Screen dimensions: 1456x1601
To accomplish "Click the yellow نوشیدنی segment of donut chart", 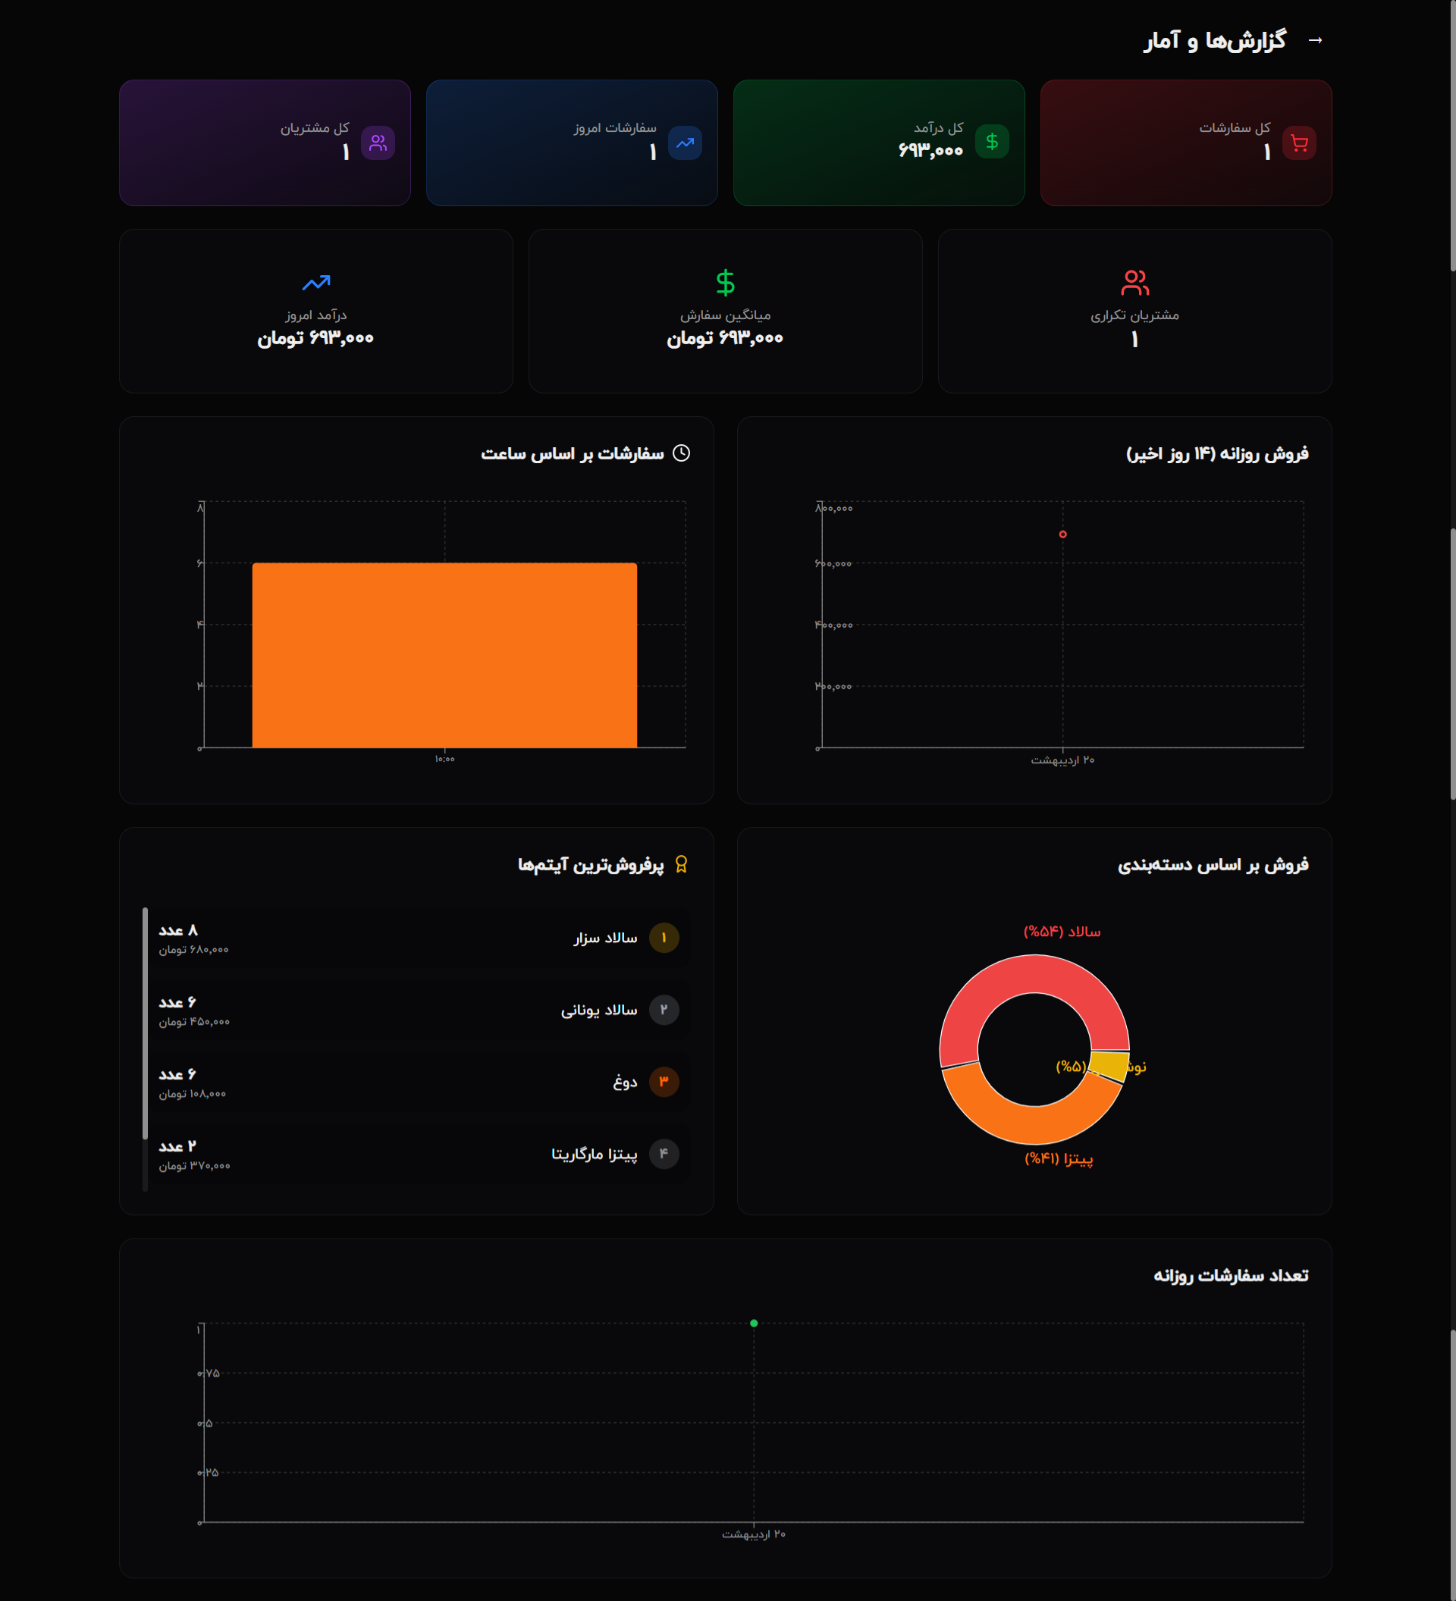I will (x=1110, y=1065).
